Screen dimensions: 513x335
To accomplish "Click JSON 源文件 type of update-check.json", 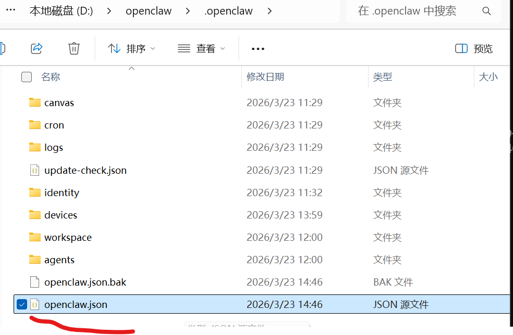I will point(401,170).
